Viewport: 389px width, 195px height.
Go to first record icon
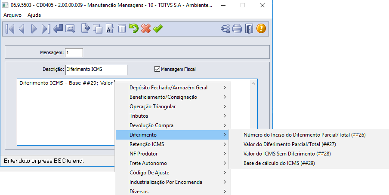pyautogui.click(x=10, y=29)
